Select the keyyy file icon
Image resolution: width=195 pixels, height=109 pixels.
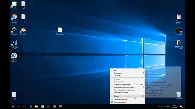[23, 18]
